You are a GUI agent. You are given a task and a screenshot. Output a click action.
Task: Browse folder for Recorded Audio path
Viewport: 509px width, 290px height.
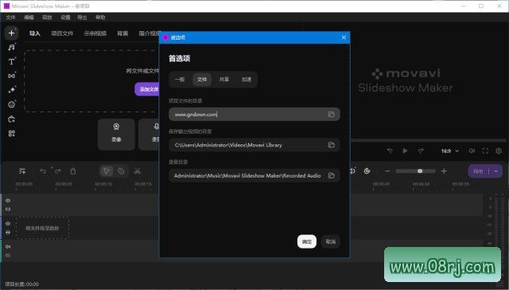[x=331, y=175]
